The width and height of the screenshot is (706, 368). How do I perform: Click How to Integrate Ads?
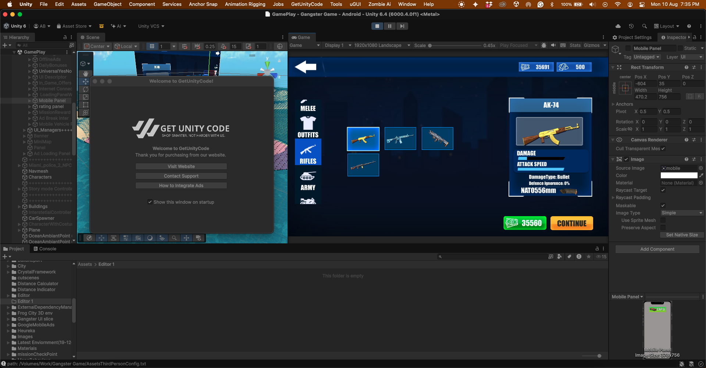pos(181,186)
